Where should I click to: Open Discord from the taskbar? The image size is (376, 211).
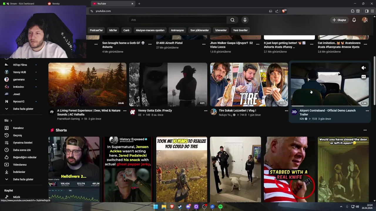click(x=189, y=207)
